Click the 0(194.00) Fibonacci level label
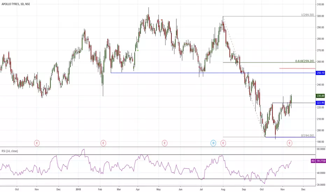This screenshot has width=326, height=192. point(307,135)
